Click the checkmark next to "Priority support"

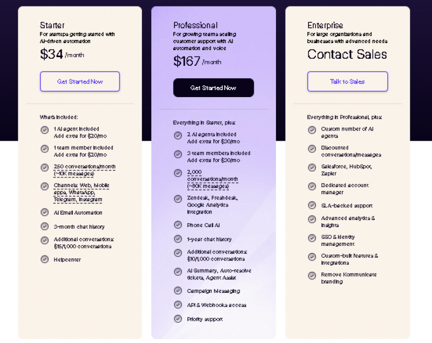(x=178, y=318)
